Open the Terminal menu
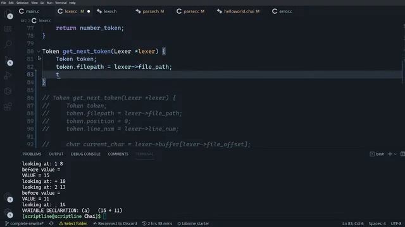Image resolution: width=405 pixels, height=227 pixels. 61,3
